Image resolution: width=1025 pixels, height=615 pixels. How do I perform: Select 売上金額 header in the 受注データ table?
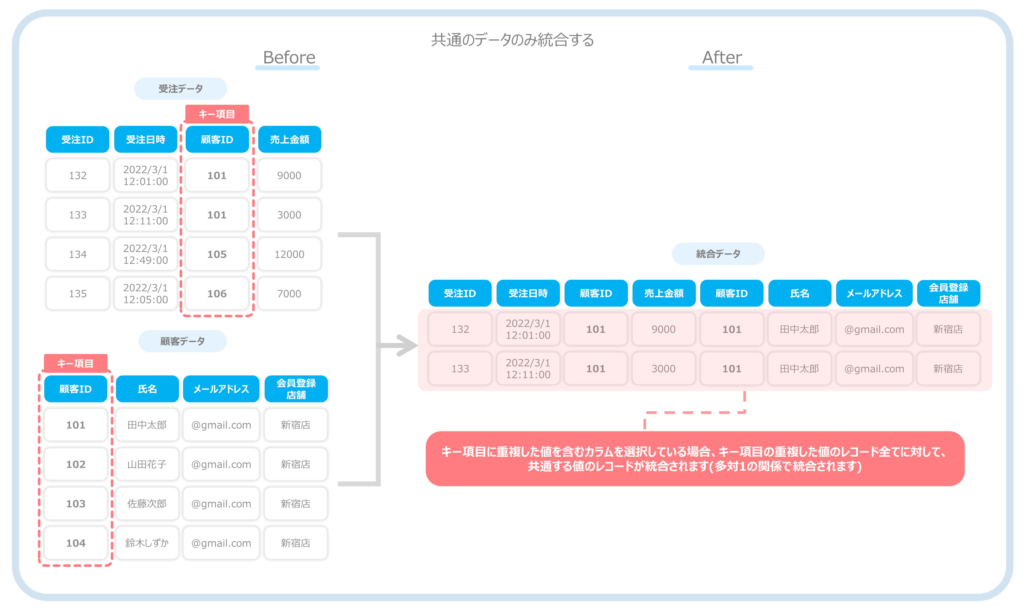289,140
